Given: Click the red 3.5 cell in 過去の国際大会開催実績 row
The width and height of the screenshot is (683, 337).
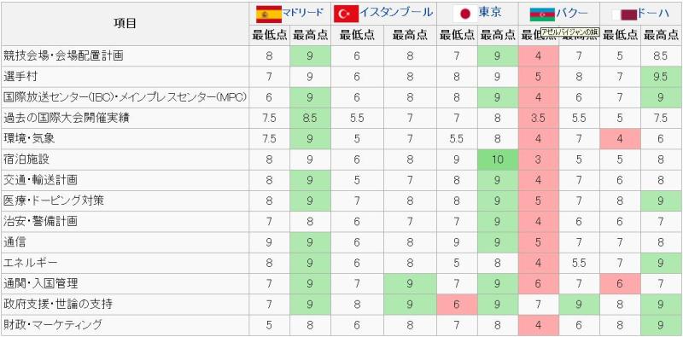Looking at the screenshot, I should tap(539, 118).
